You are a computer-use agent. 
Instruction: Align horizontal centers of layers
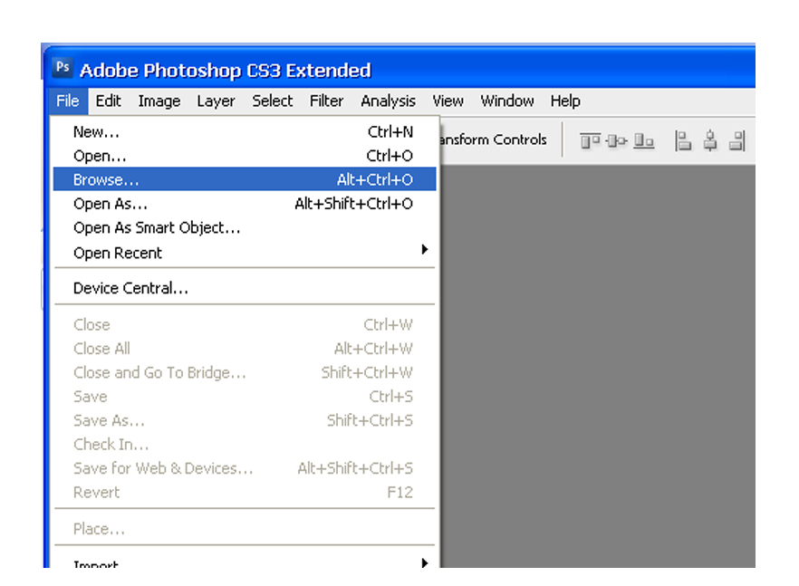(x=710, y=140)
